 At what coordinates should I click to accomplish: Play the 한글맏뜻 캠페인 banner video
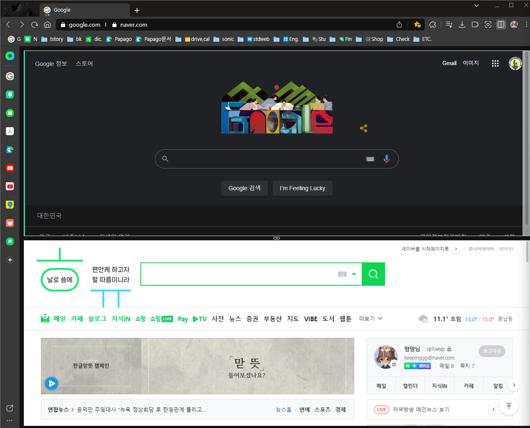tap(51, 383)
